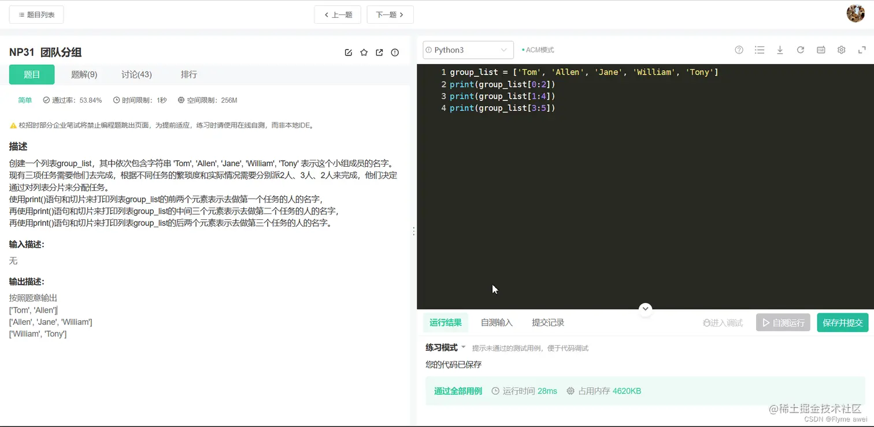Click the 保存并提交 submit button
The height and width of the screenshot is (427, 874).
pos(842,323)
